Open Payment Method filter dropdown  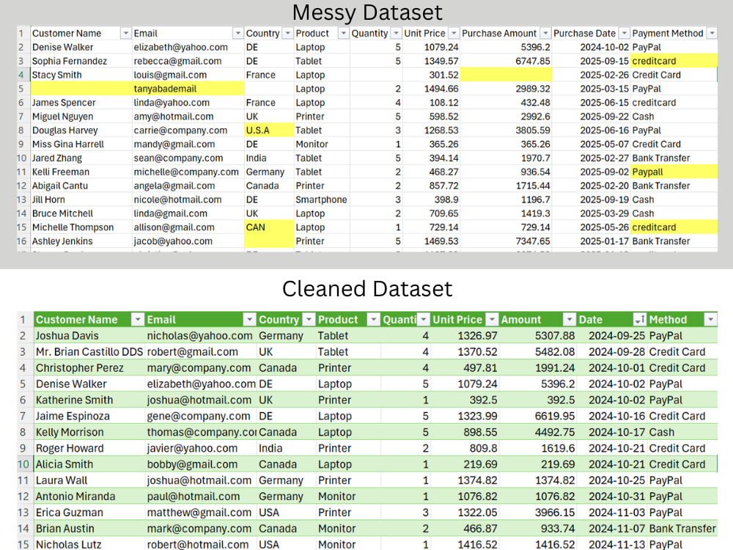(x=712, y=33)
